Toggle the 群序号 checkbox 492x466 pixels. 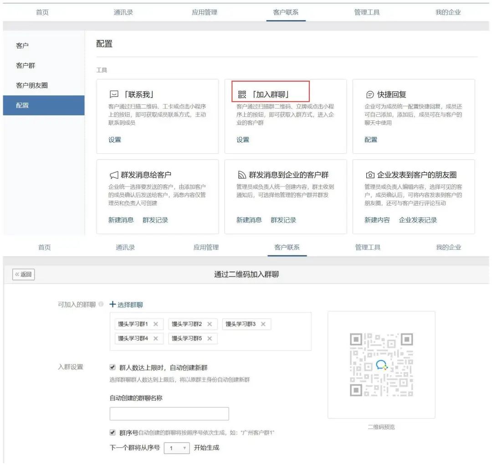coord(113,432)
